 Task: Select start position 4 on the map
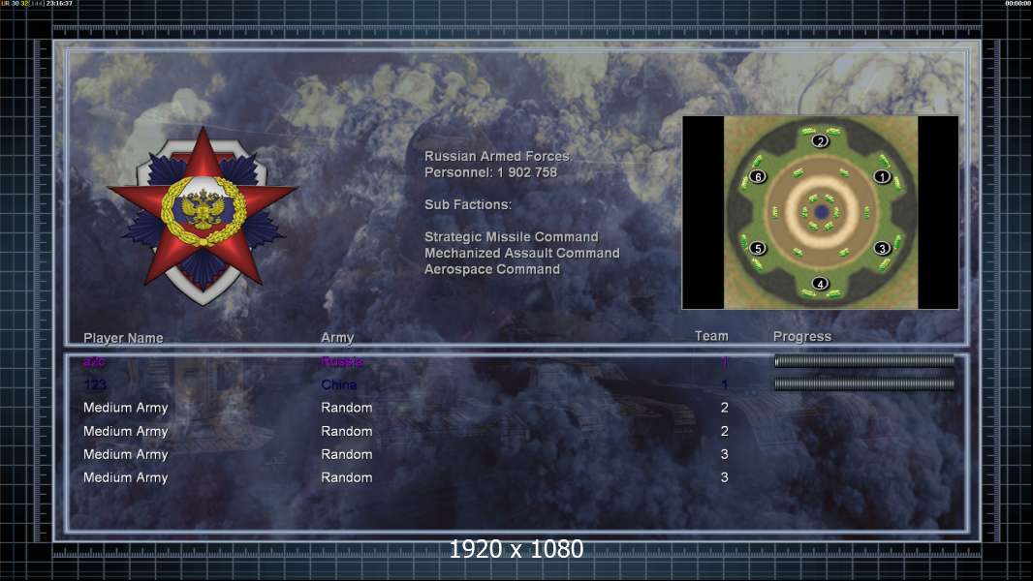pos(820,284)
